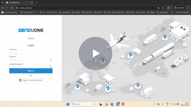Show hidden system tray icons

tap(155, 104)
